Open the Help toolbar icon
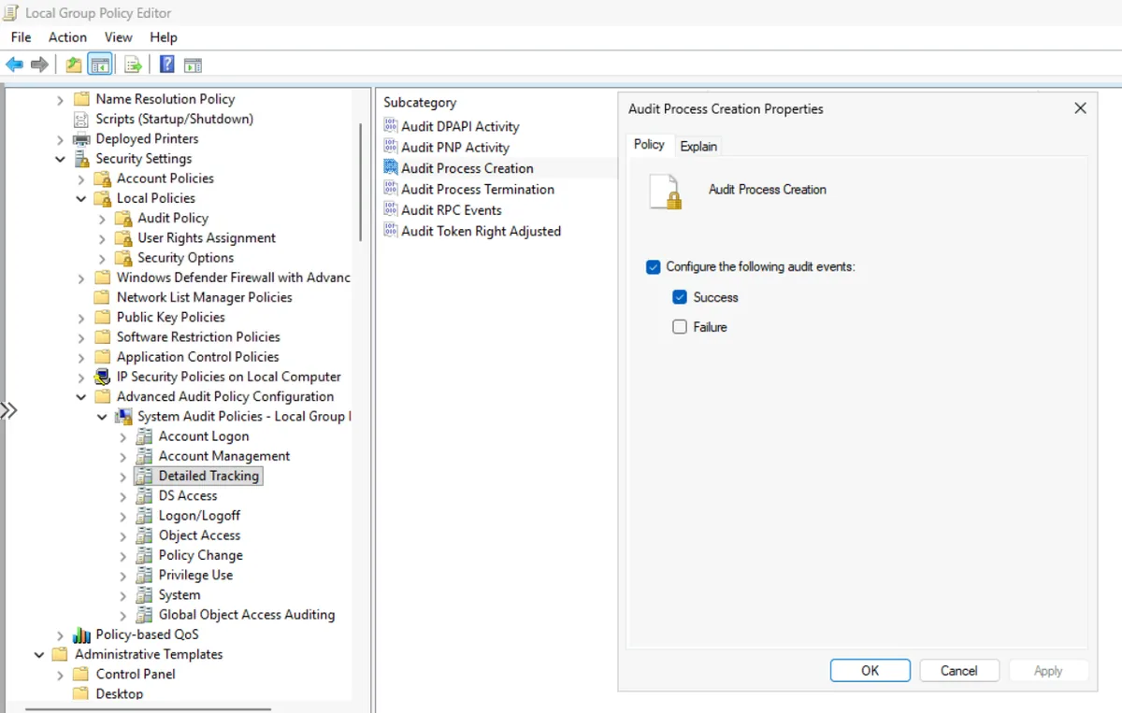 click(x=166, y=64)
